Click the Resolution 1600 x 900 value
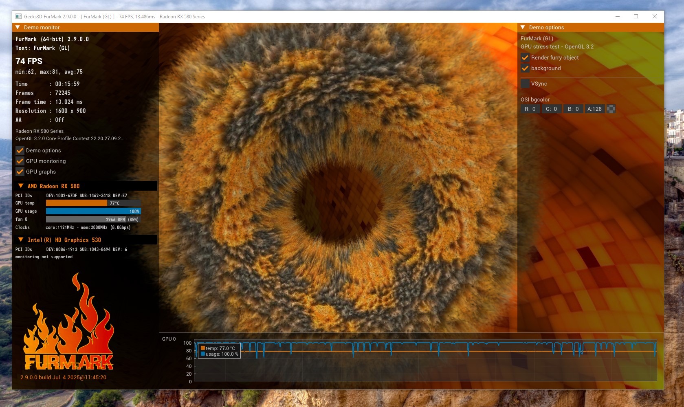The height and width of the screenshot is (407, 684). tap(70, 111)
